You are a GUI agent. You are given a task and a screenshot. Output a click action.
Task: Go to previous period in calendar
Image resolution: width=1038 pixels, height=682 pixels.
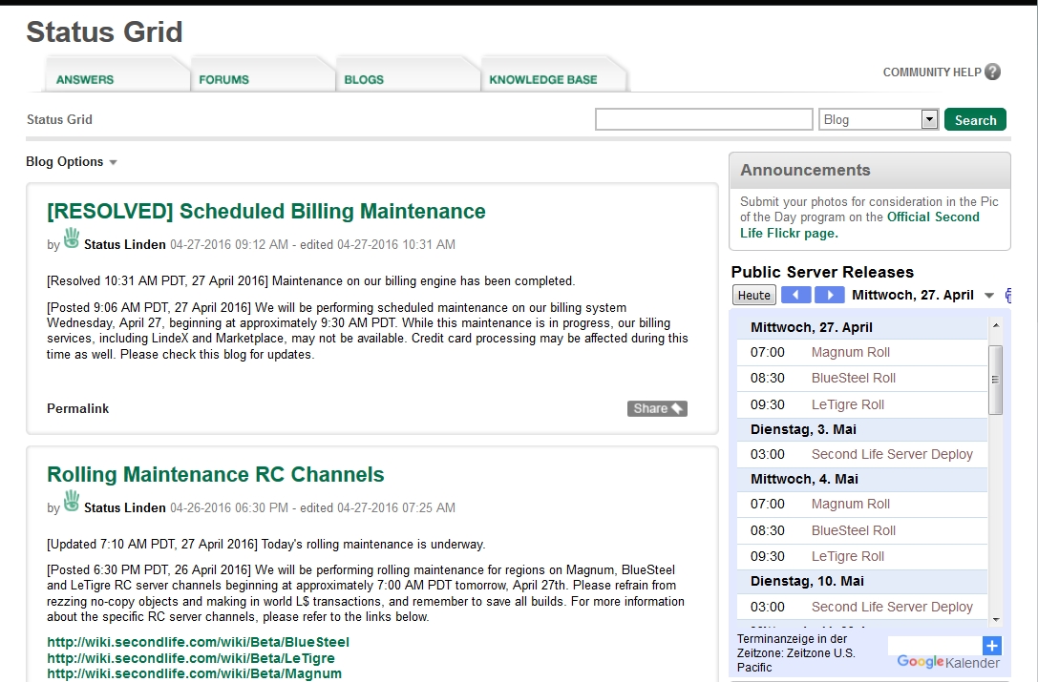(795, 295)
